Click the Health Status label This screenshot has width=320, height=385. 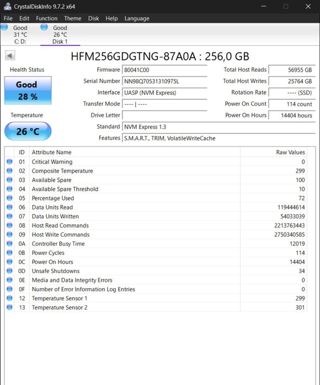tap(27, 69)
